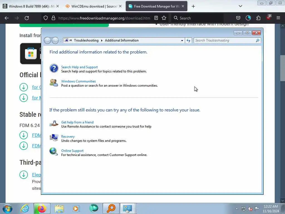Viewport: 285px width, 214px height.
Task: Click the uBlock extension icon with badge
Action: pos(269,18)
